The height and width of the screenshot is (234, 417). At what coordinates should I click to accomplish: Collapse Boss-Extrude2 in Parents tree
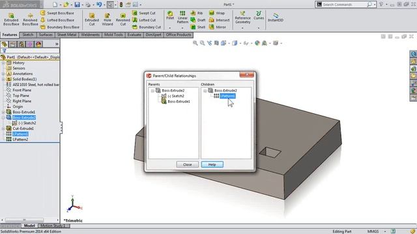tap(152, 91)
